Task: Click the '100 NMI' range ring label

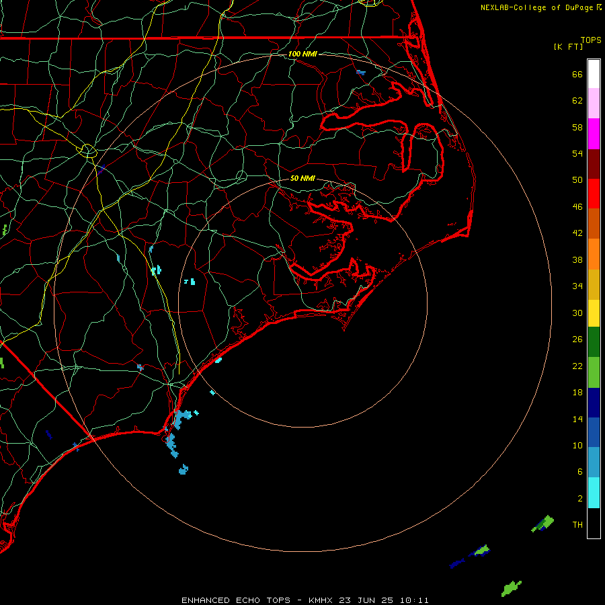Action: tap(302, 54)
